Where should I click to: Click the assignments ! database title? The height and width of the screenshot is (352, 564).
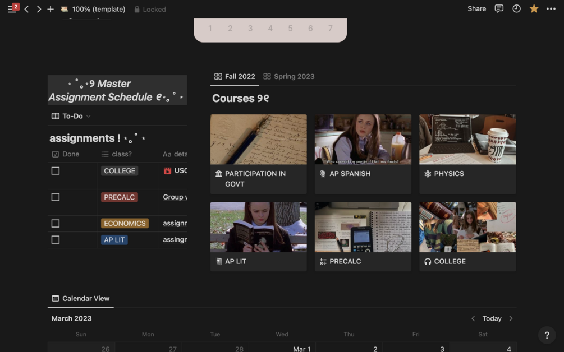98,138
